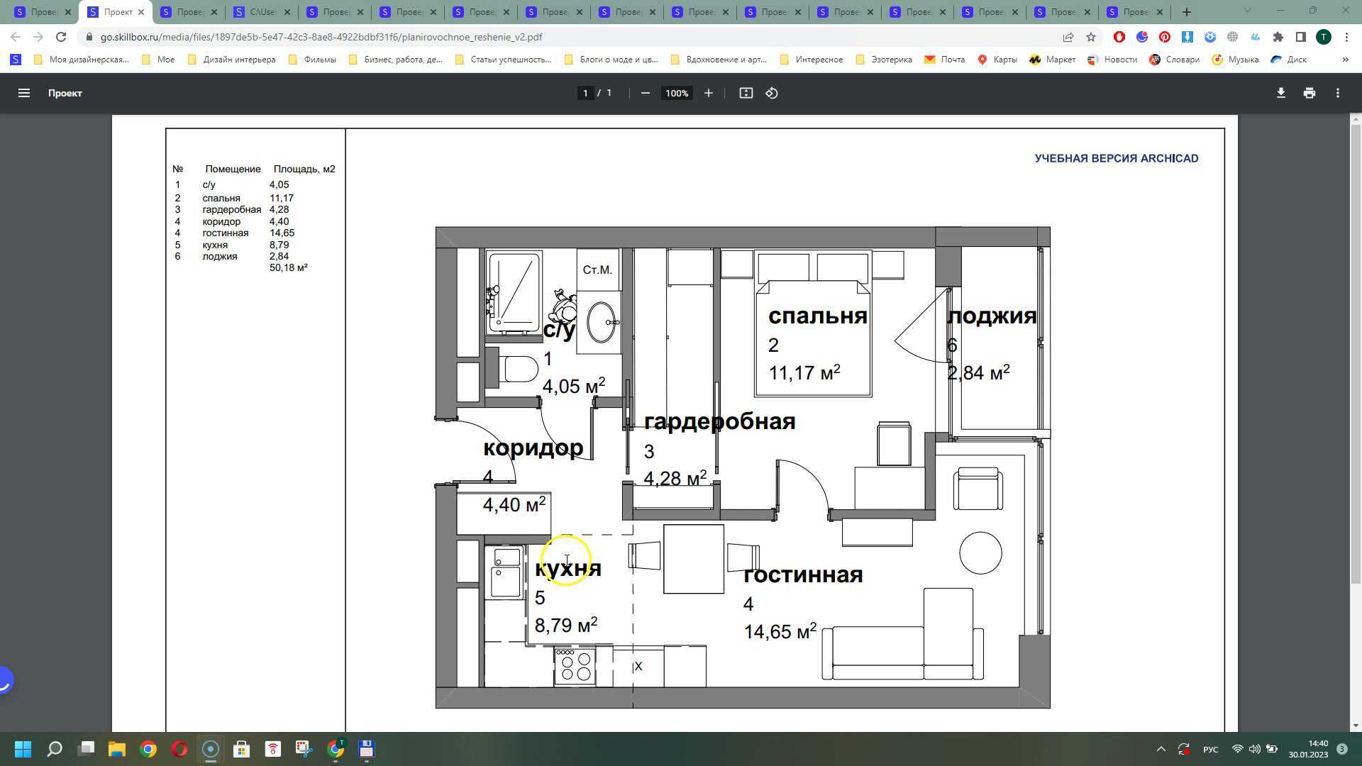Image resolution: width=1362 pixels, height=766 pixels.
Task: Zoom out with the minus icon
Action: pyautogui.click(x=645, y=93)
